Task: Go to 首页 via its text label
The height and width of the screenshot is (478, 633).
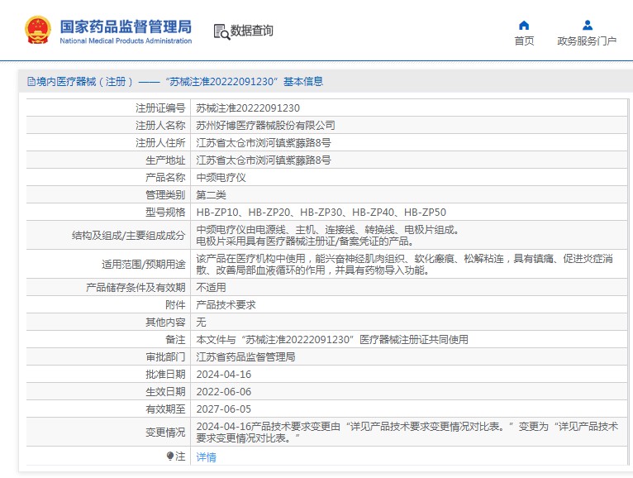Action: [524, 41]
